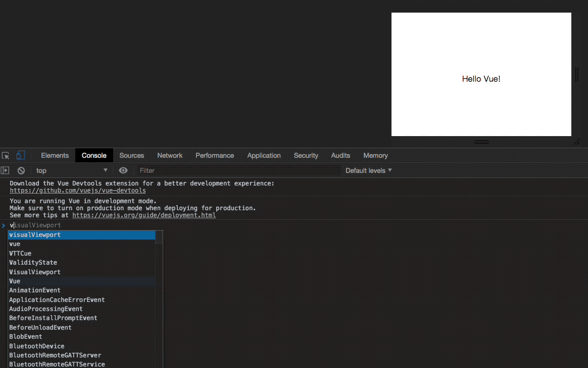Pick AudioProcessingEvent suggestion
This screenshot has height=368, width=588.
[81, 309]
